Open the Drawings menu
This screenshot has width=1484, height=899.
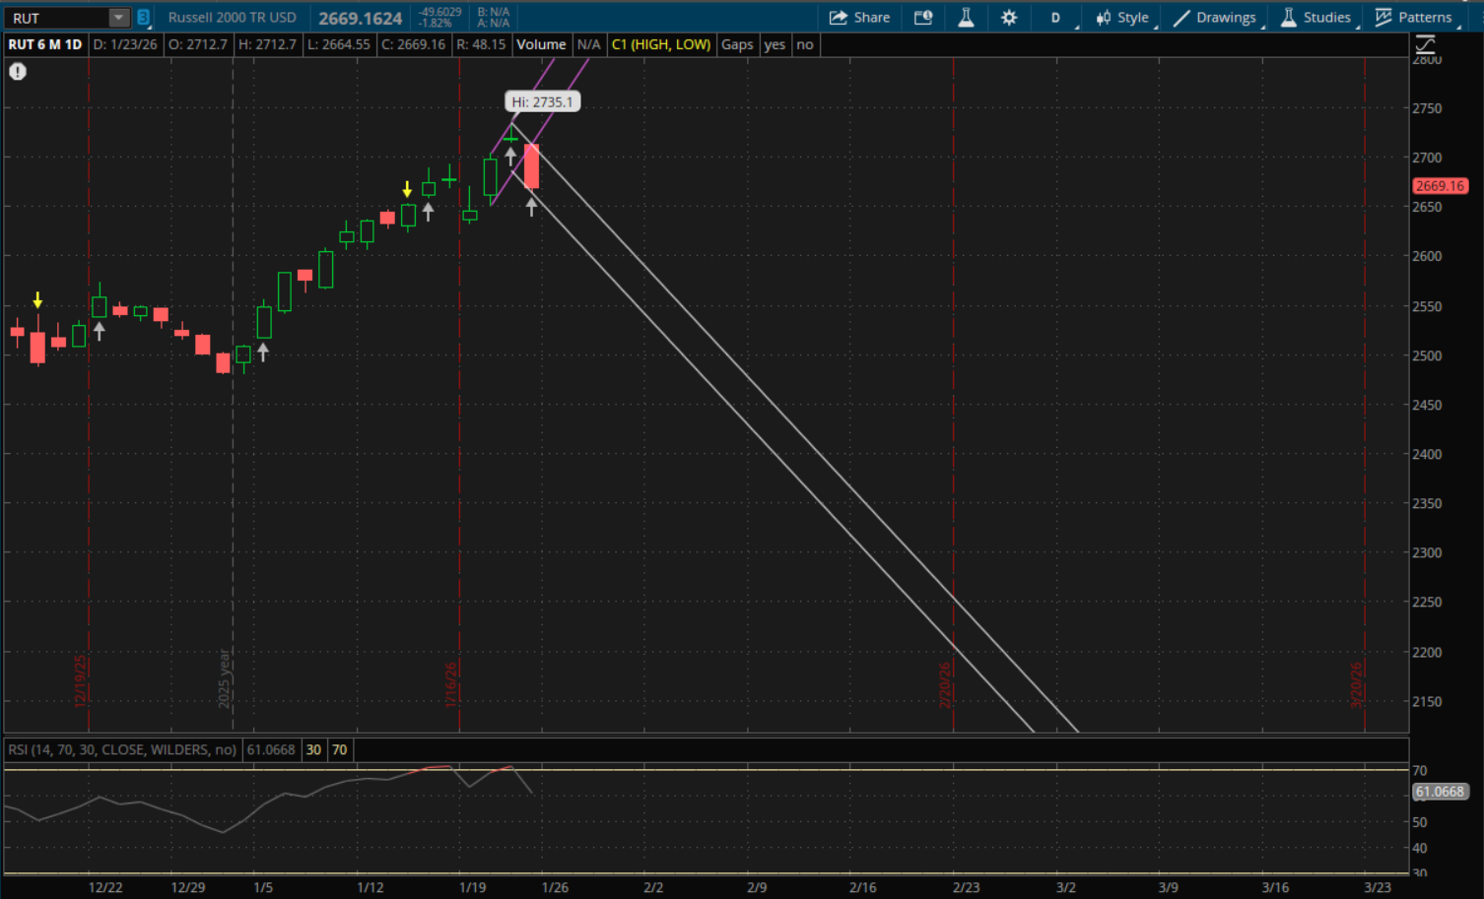pyautogui.click(x=1215, y=18)
